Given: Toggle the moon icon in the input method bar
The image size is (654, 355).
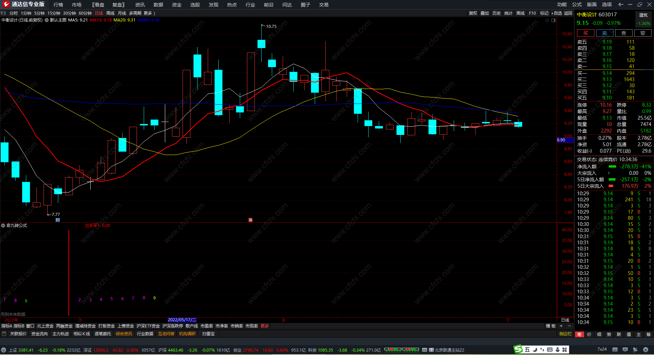Looking at the screenshot, I should [535, 350].
